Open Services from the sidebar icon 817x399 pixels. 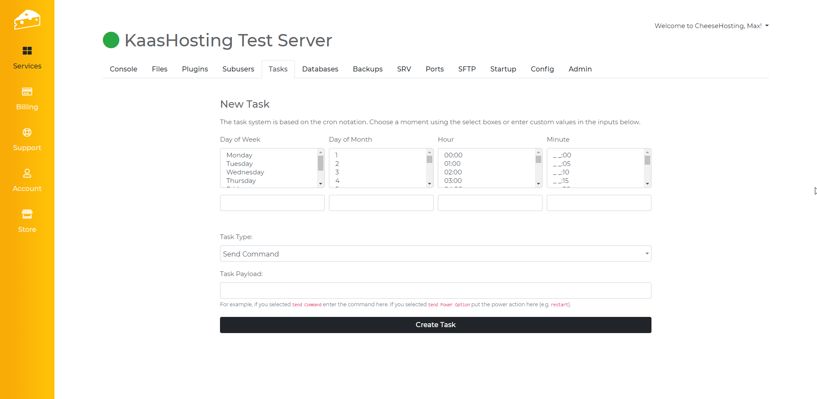(27, 51)
